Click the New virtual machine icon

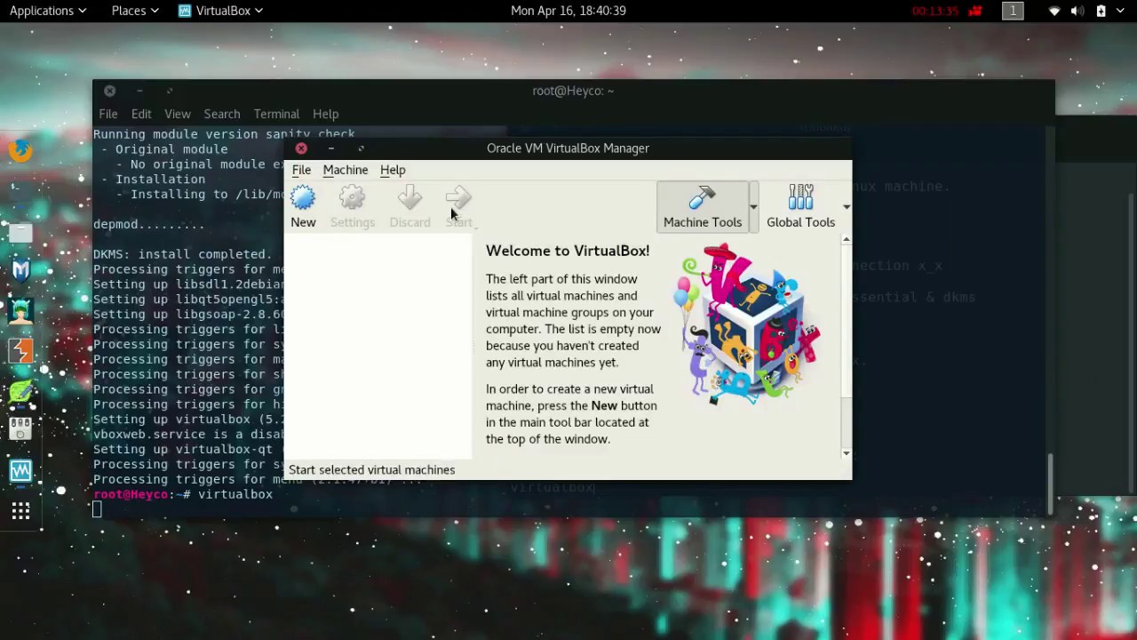click(x=303, y=198)
